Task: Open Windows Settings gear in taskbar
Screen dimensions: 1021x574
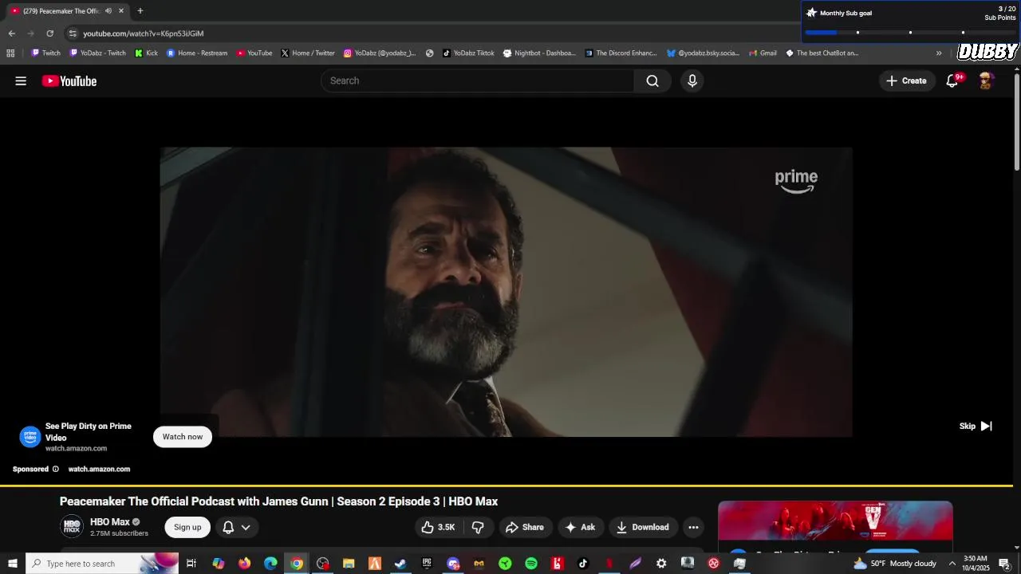Action: coord(661,564)
